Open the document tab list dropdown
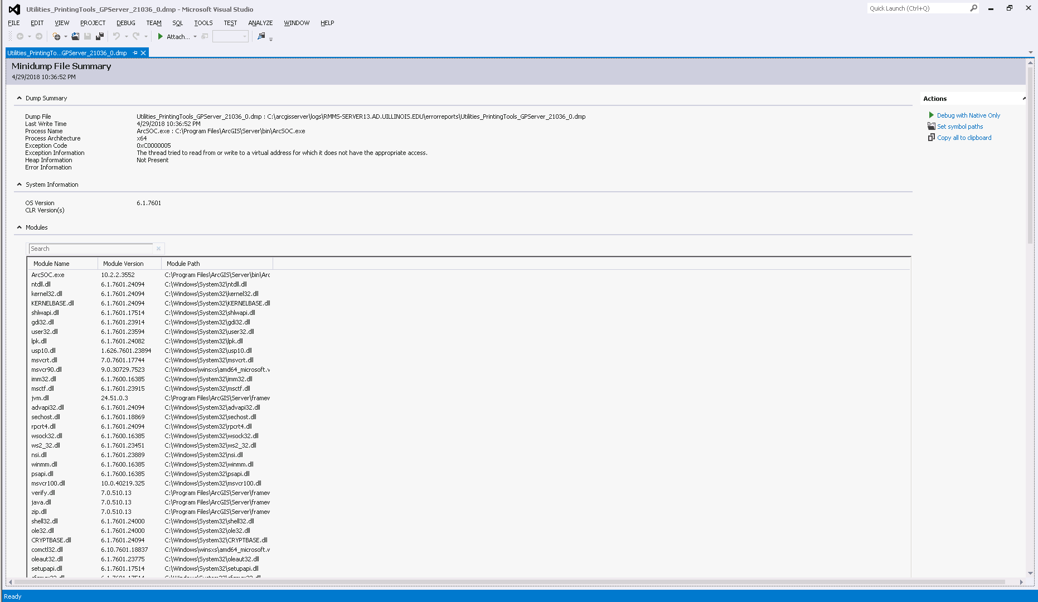 click(x=1030, y=52)
